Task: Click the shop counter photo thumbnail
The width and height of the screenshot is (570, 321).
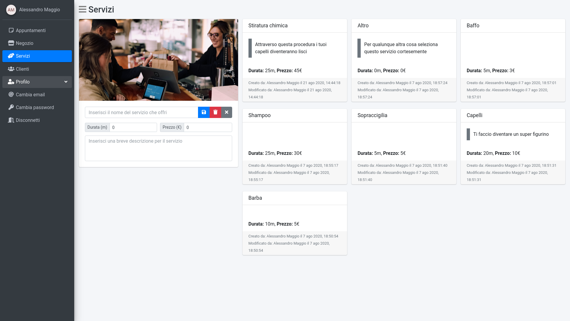Action: tap(158, 60)
